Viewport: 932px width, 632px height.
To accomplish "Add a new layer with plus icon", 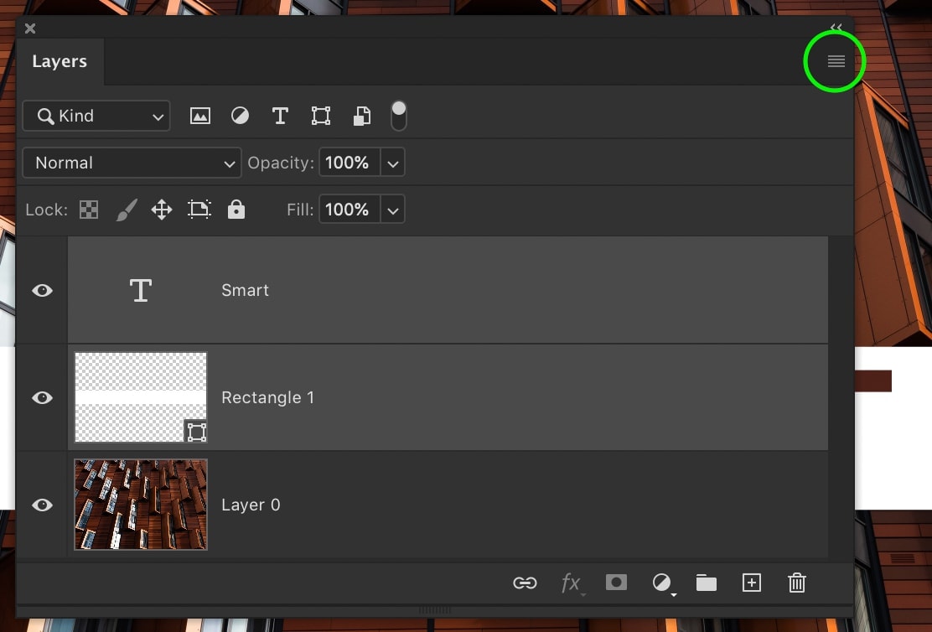I will tap(751, 583).
